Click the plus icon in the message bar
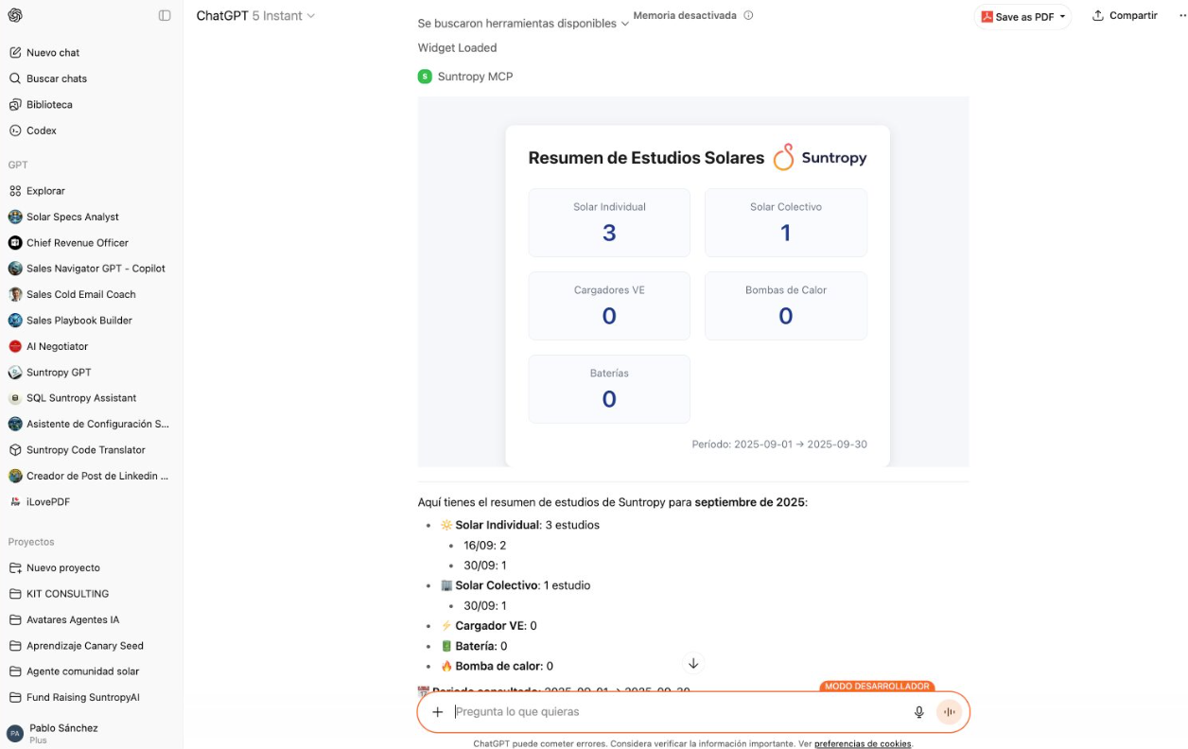1188x749 pixels. click(x=437, y=711)
